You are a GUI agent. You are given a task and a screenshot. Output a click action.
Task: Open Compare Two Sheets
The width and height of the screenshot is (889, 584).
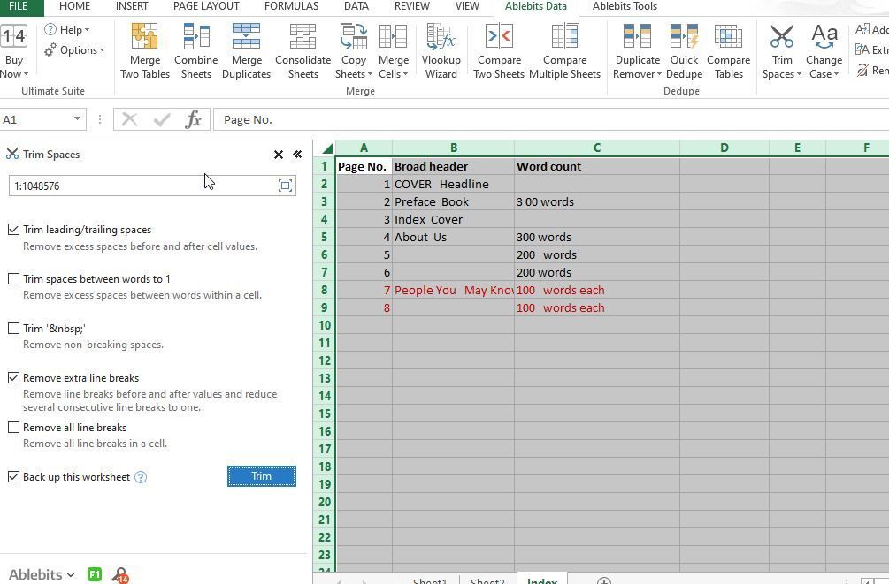498,49
